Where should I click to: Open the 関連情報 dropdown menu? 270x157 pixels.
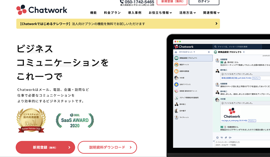tap(211, 13)
